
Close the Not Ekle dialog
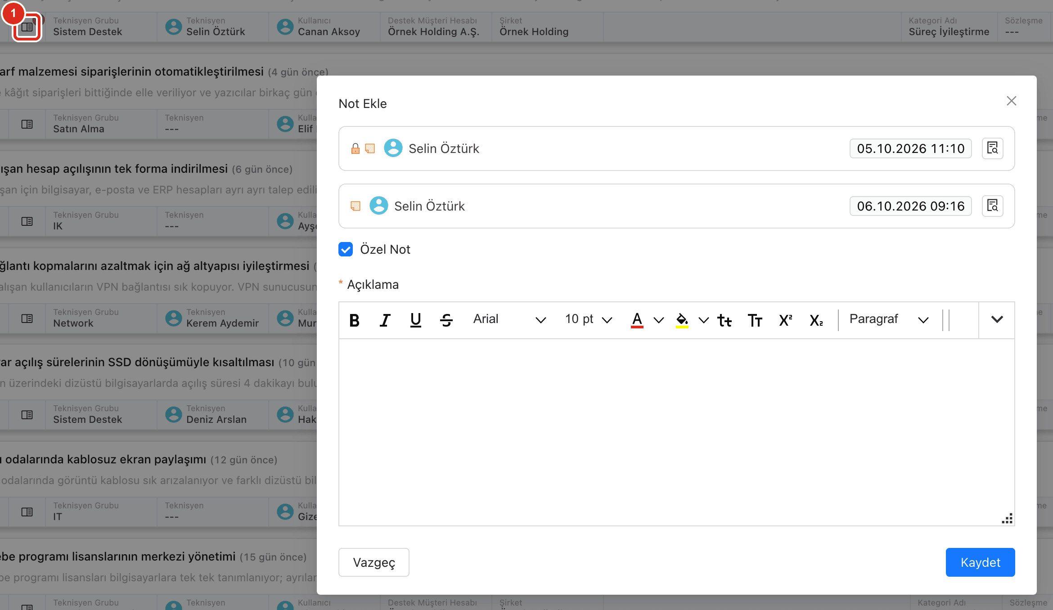tap(1011, 101)
